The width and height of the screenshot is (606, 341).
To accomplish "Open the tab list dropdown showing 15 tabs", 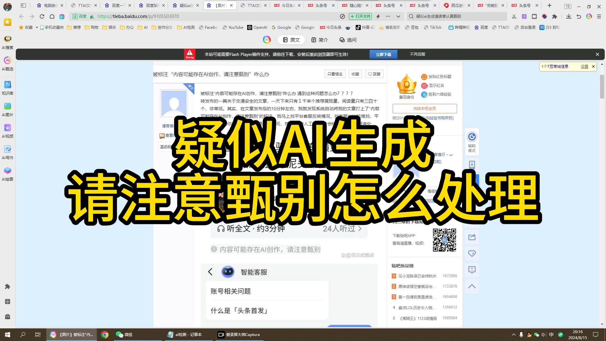I will click(567, 6).
